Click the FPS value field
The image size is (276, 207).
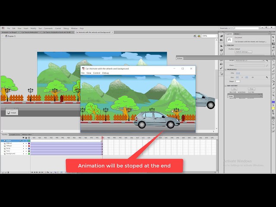pyautogui.click(x=238, y=73)
